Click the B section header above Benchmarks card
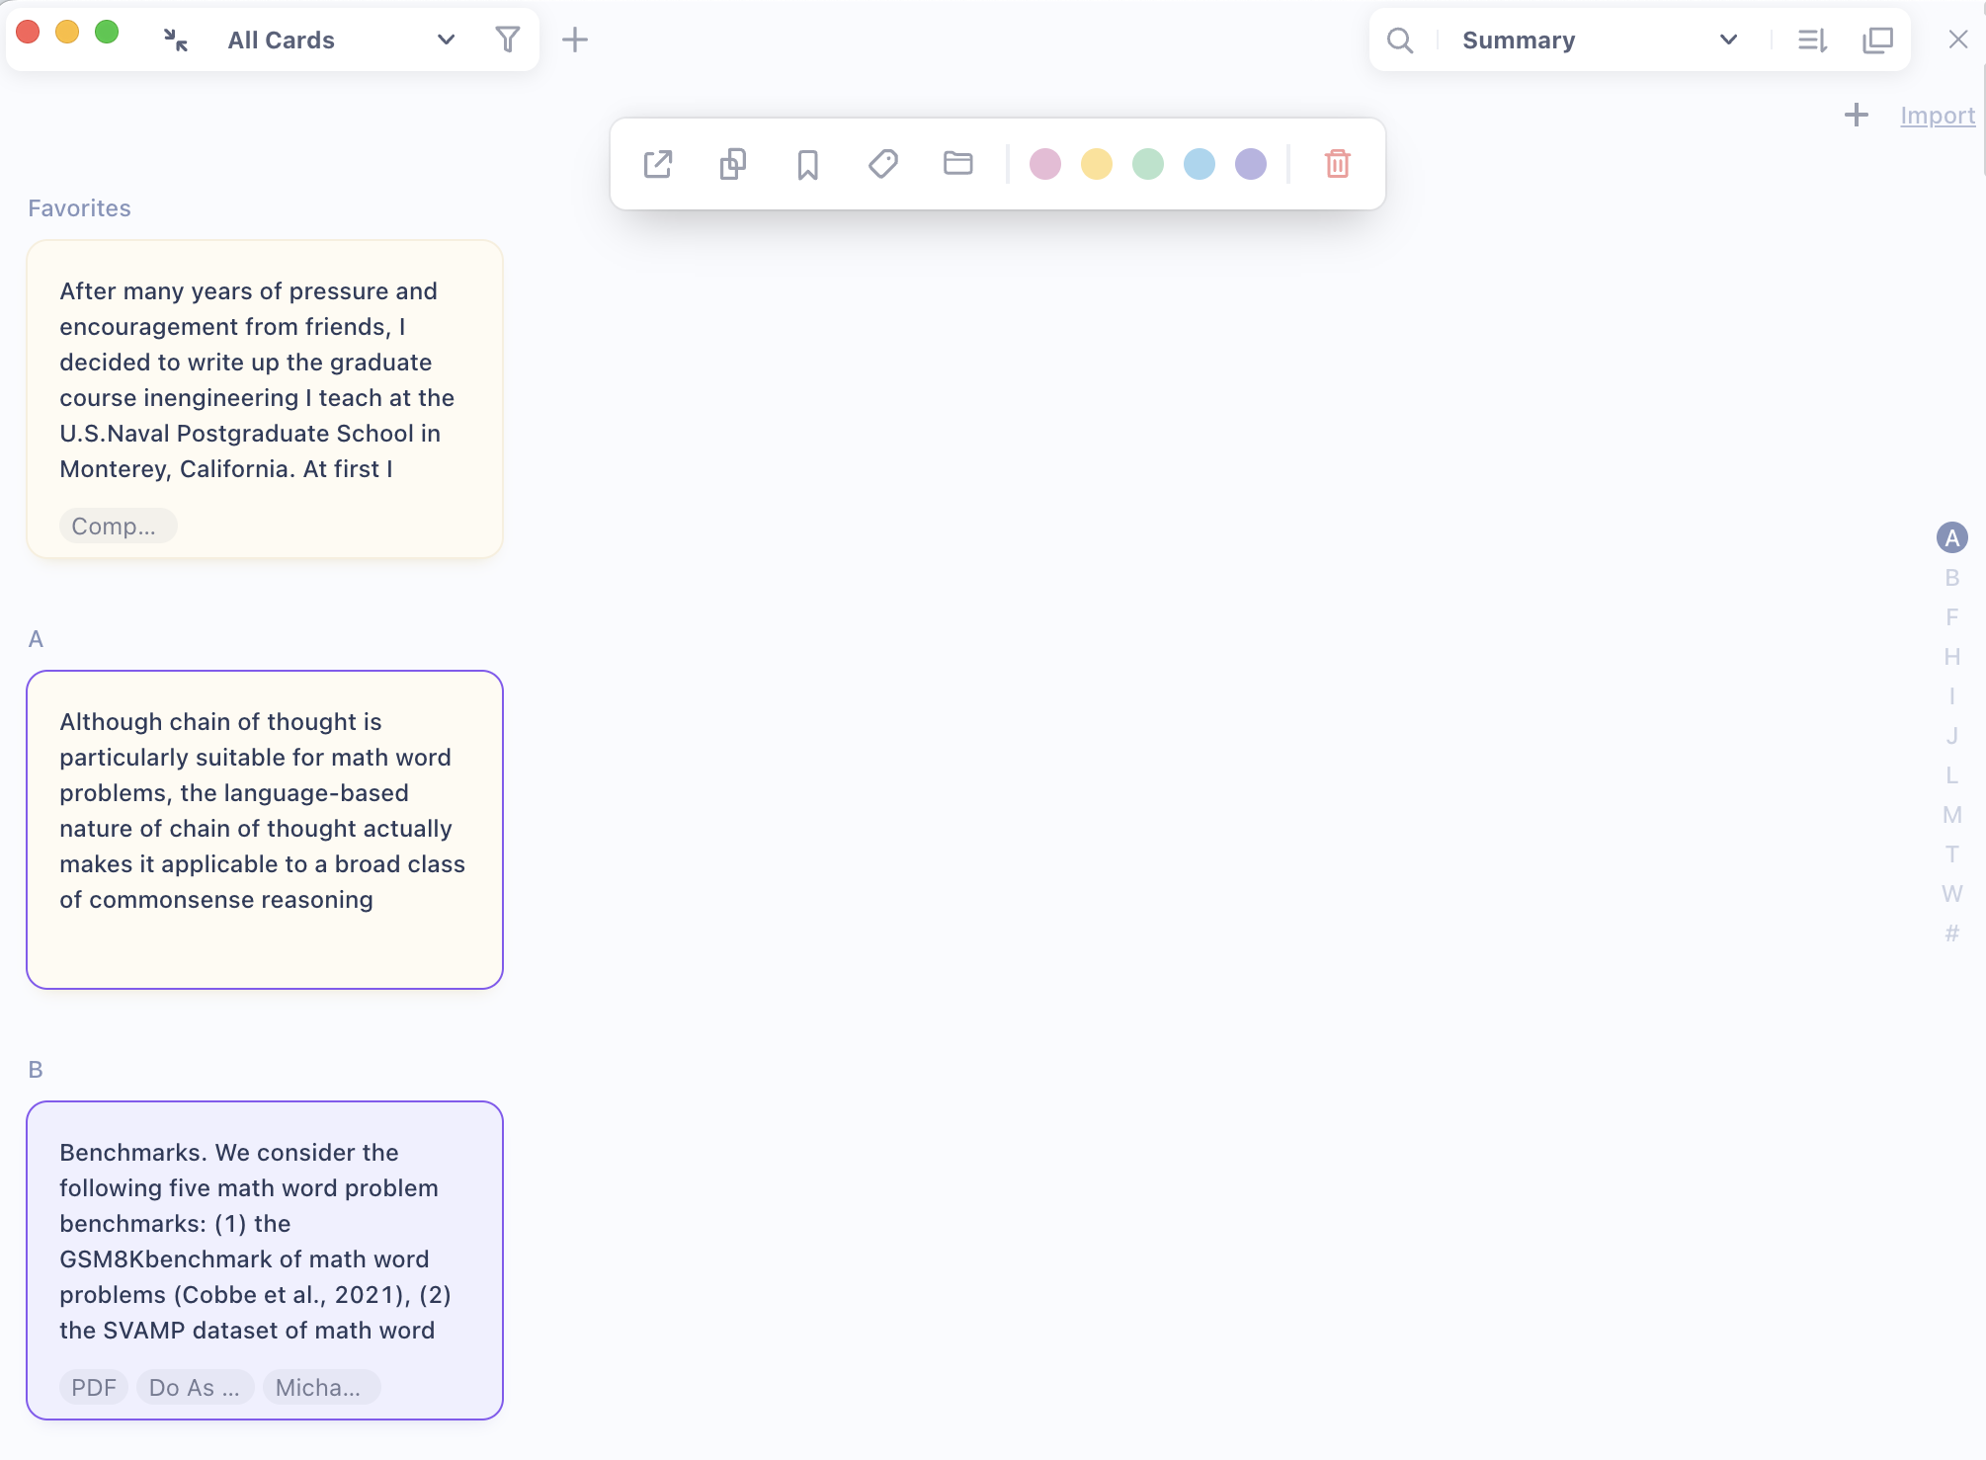The image size is (1986, 1460). [36, 1070]
